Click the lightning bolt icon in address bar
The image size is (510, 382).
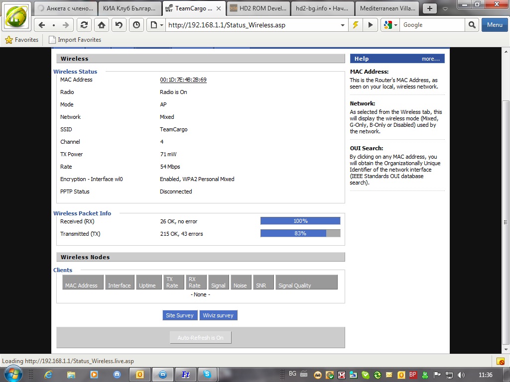coord(356,25)
